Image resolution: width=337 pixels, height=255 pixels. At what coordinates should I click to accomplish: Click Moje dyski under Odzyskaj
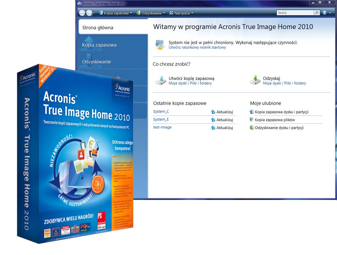pos(272,83)
